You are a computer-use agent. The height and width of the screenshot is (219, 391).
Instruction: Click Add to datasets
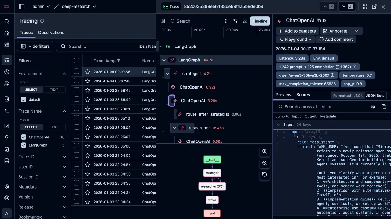click(x=297, y=31)
